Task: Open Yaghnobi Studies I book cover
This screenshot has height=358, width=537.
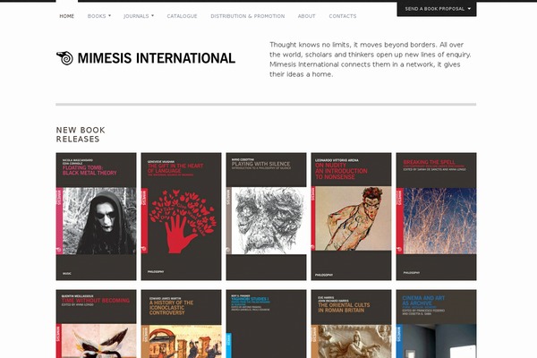Action: [x=266, y=324]
